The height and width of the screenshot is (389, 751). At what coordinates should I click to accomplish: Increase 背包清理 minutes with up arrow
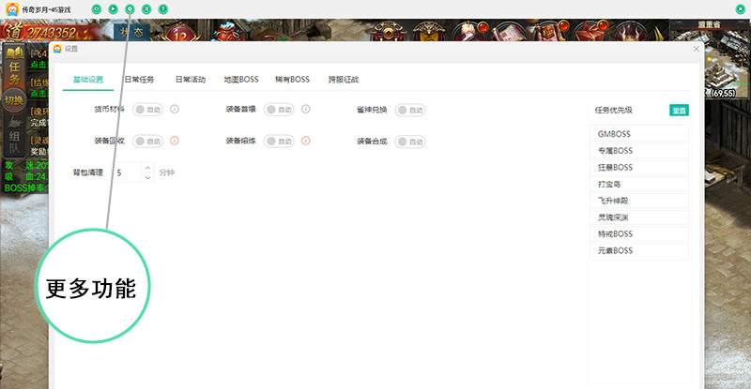[147, 168]
